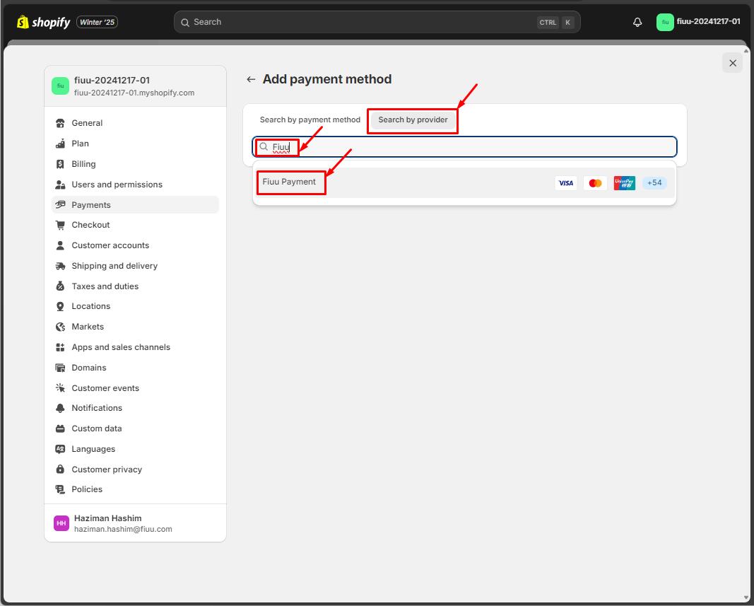Click the Users and permissions icon
This screenshot has width=754, height=606.
pos(60,185)
